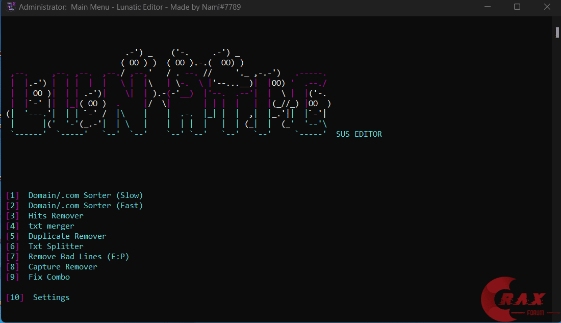Screen dimensions: 561x323
Task: Select the Capture Remover option
Action: point(63,267)
